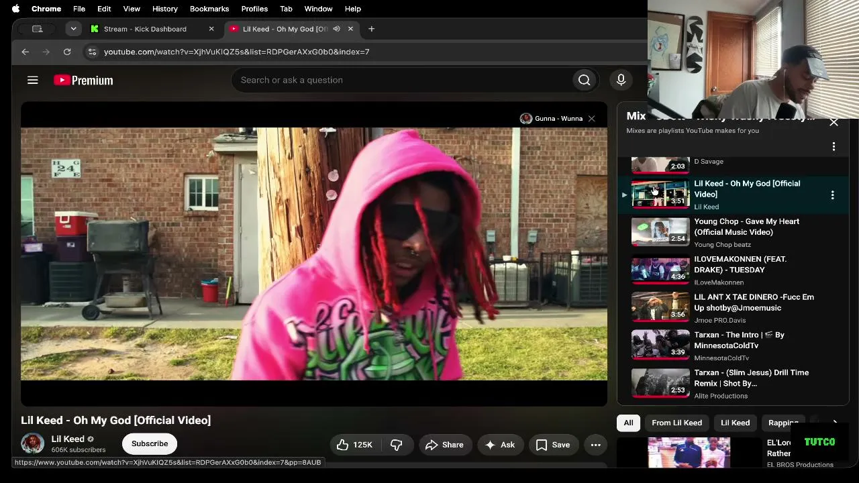Play the D Savage playlist thumbnail

point(660,164)
